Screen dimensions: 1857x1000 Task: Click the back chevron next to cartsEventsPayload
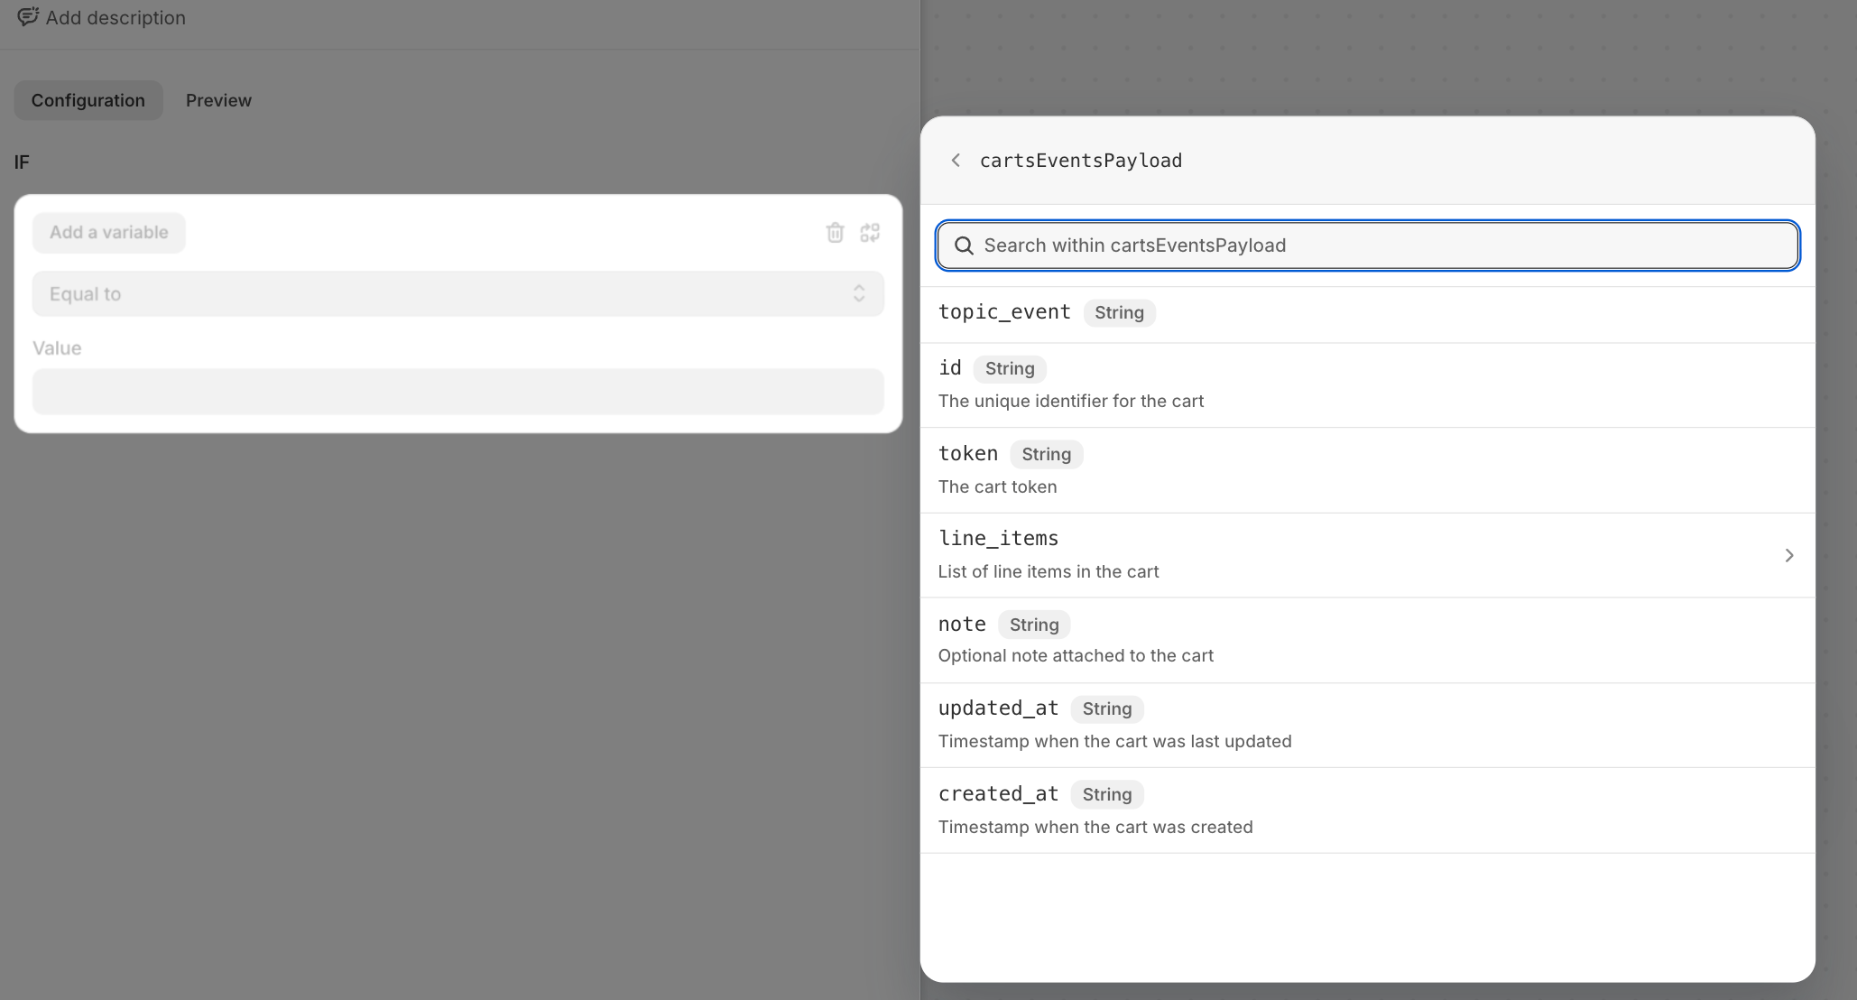[956, 161]
